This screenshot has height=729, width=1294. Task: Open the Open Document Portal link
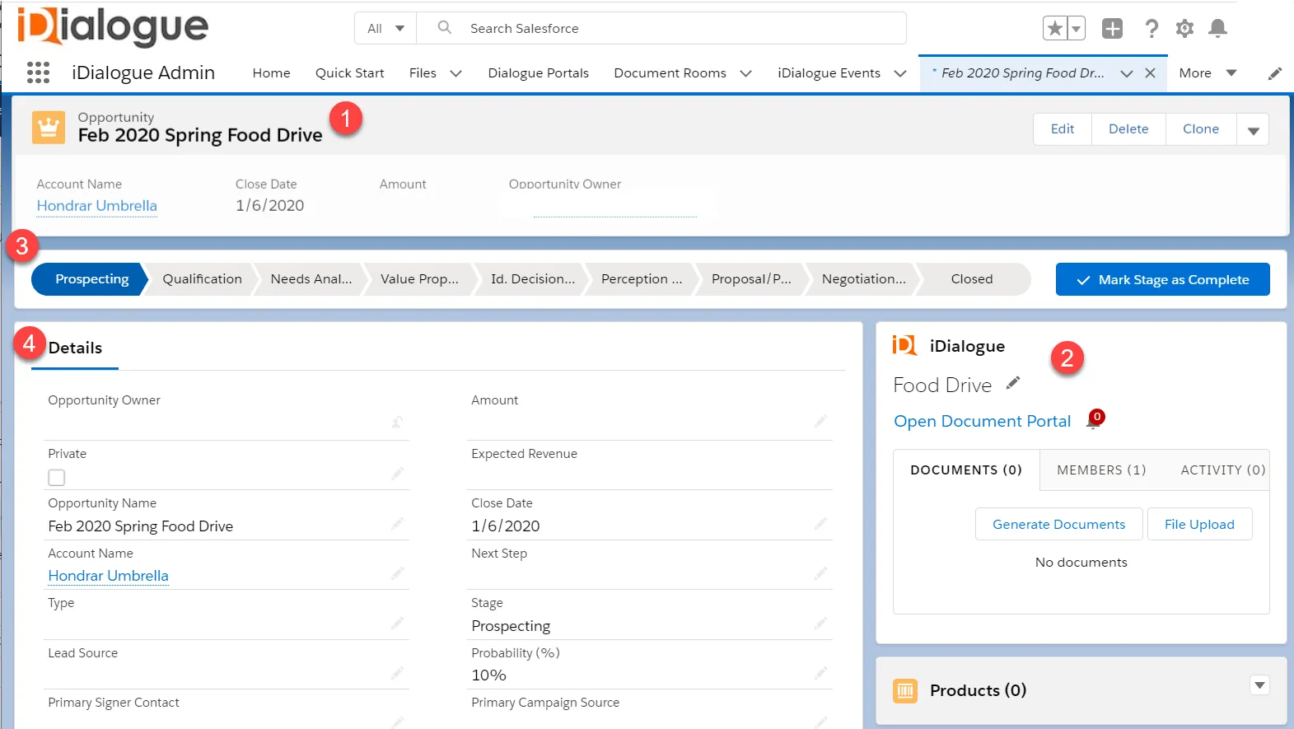[982, 421]
